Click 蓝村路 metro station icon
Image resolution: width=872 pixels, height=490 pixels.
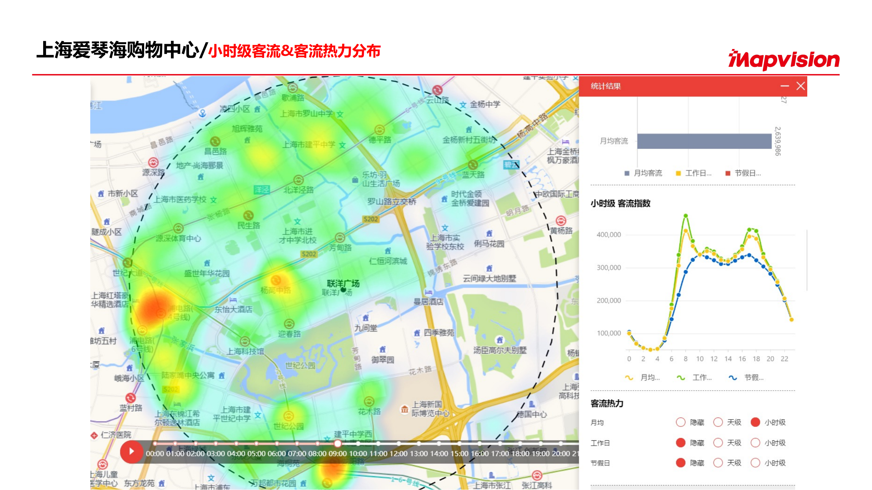131,398
